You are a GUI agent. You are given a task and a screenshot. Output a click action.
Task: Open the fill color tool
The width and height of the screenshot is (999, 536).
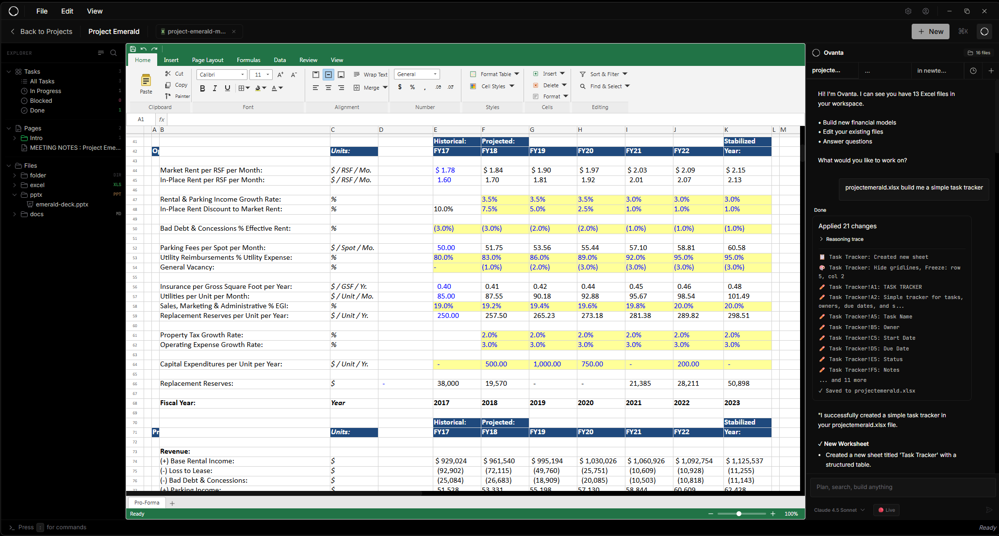point(258,88)
